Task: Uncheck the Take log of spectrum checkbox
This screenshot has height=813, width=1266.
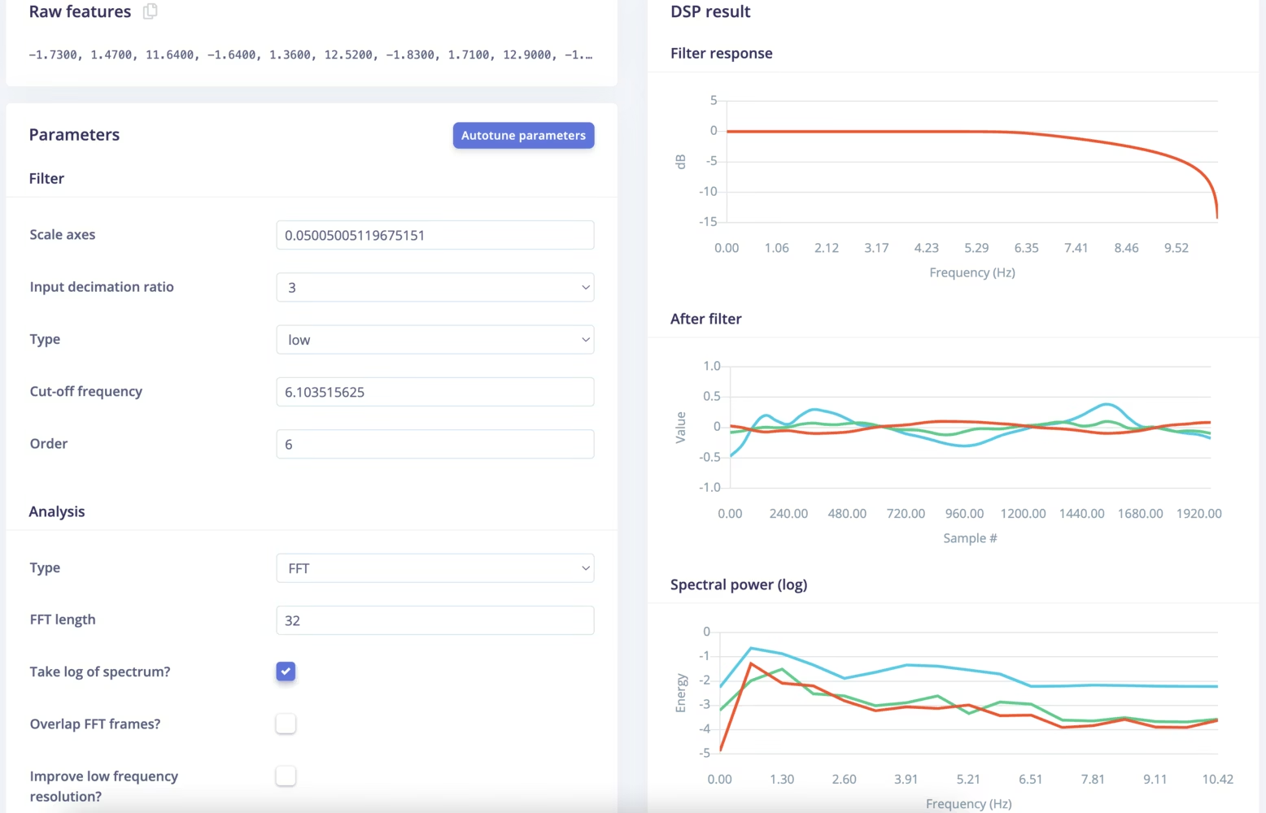Action: (x=286, y=672)
